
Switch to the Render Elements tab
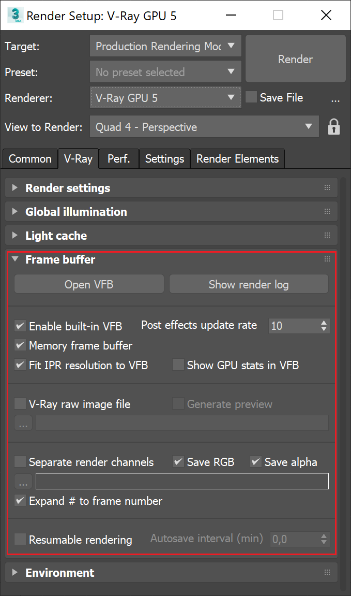click(x=237, y=159)
